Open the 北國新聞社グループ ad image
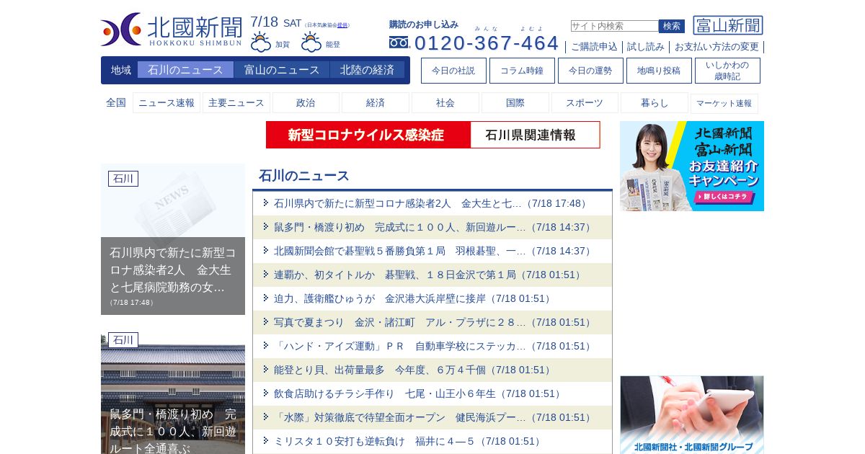This screenshot has height=454, width=865. click(x=692, y=414)
